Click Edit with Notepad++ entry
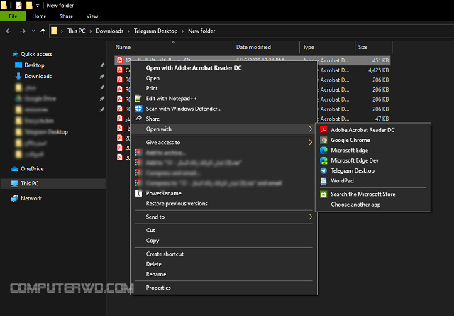Viewport: 454px width, 316px height. [171, 99]
